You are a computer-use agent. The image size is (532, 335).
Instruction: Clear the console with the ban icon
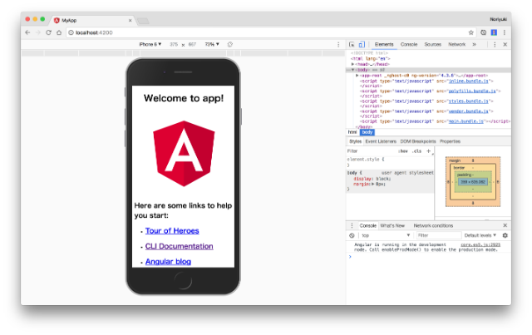point(352,235)
